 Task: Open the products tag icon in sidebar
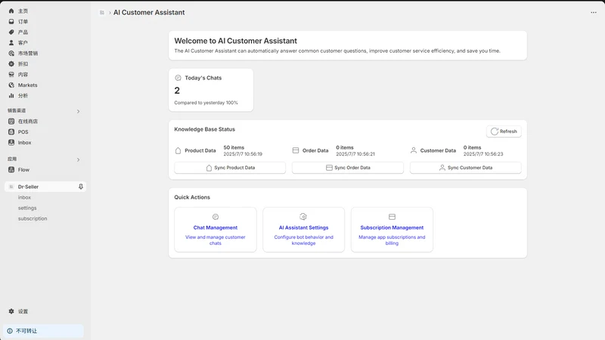tap(11, 32)
